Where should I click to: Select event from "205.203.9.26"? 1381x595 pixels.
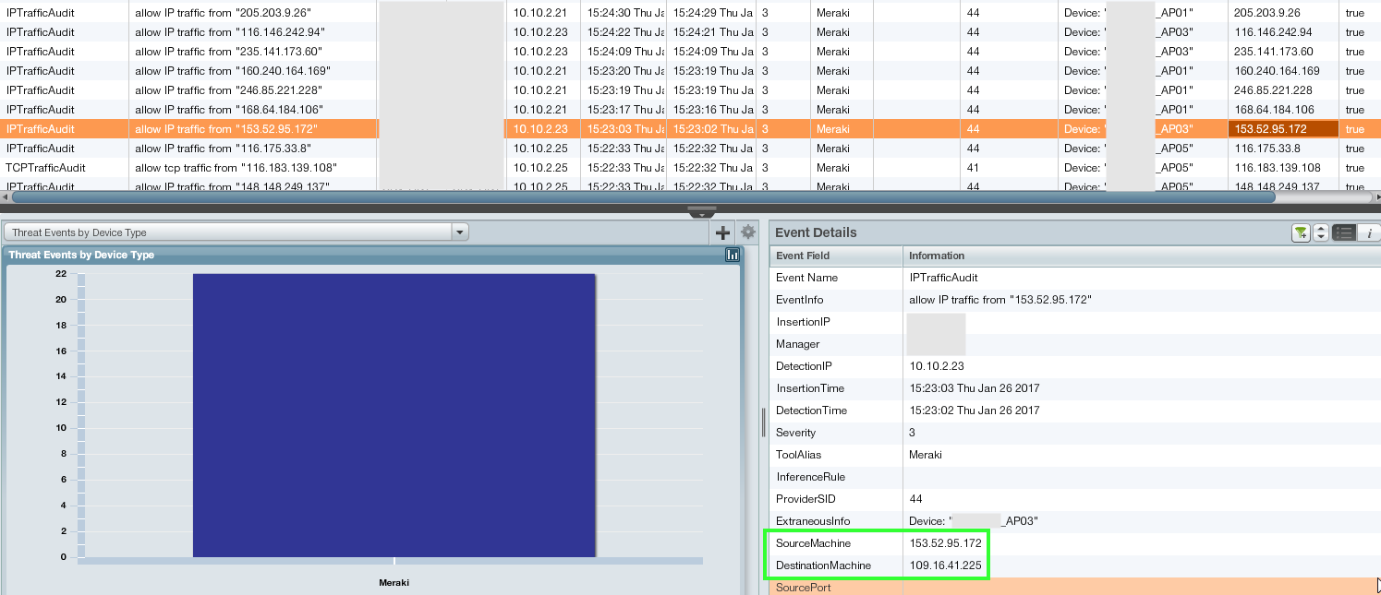coord(690,13)
